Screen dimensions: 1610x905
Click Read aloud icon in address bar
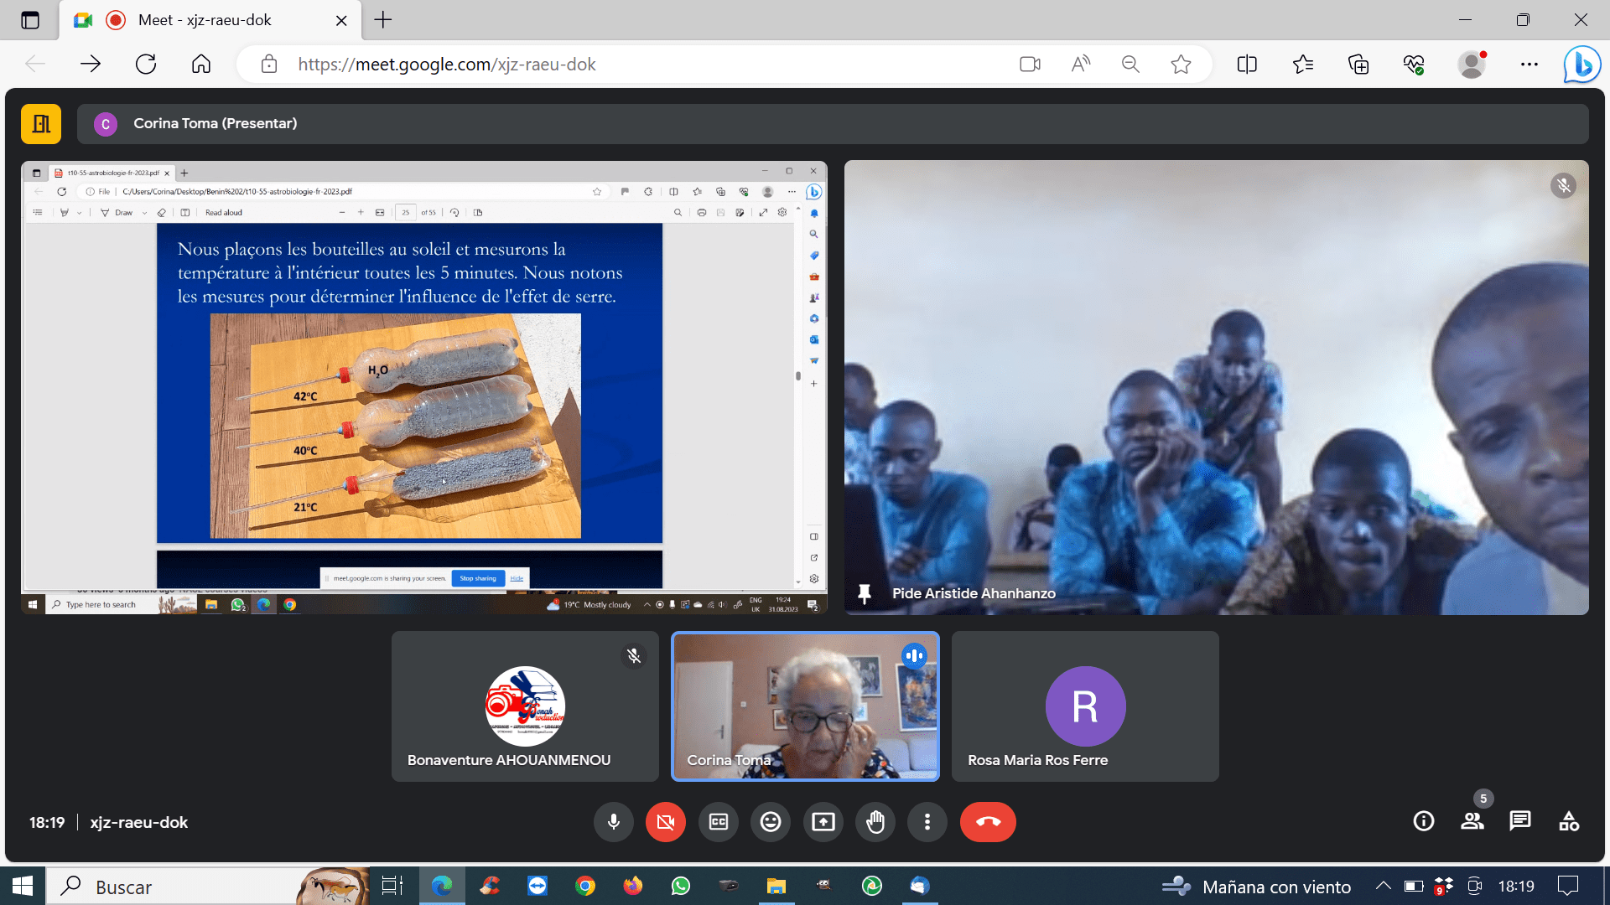(x=1081, y=65)
